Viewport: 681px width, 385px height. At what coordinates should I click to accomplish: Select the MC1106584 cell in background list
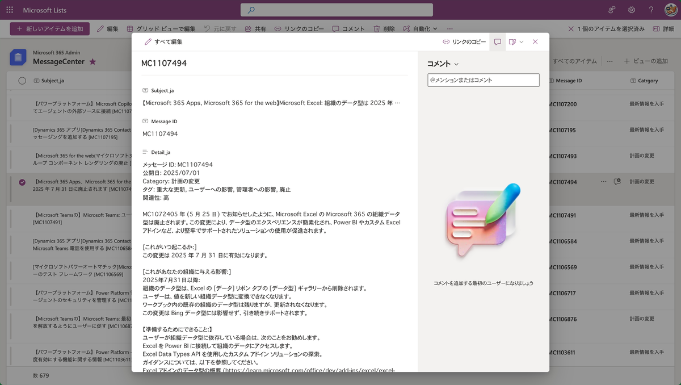click(x=562, y=241)
